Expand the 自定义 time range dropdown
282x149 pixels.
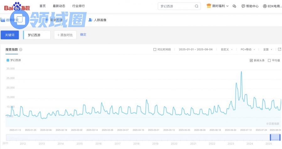(x=226, y=50)
